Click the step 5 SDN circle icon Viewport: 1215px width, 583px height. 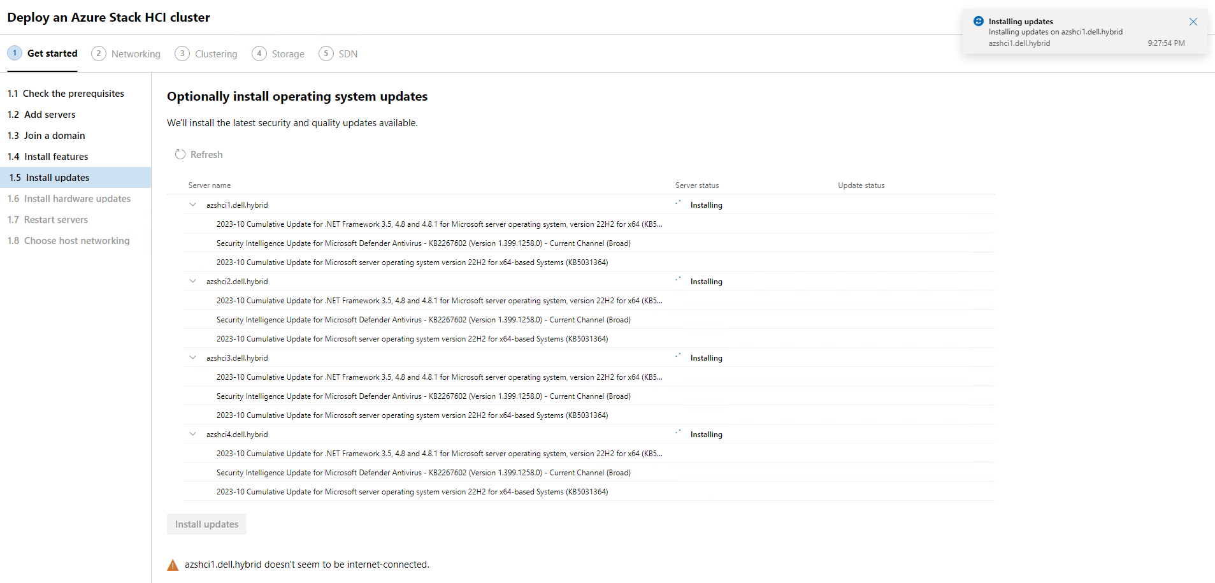click(x=326, y=54)
